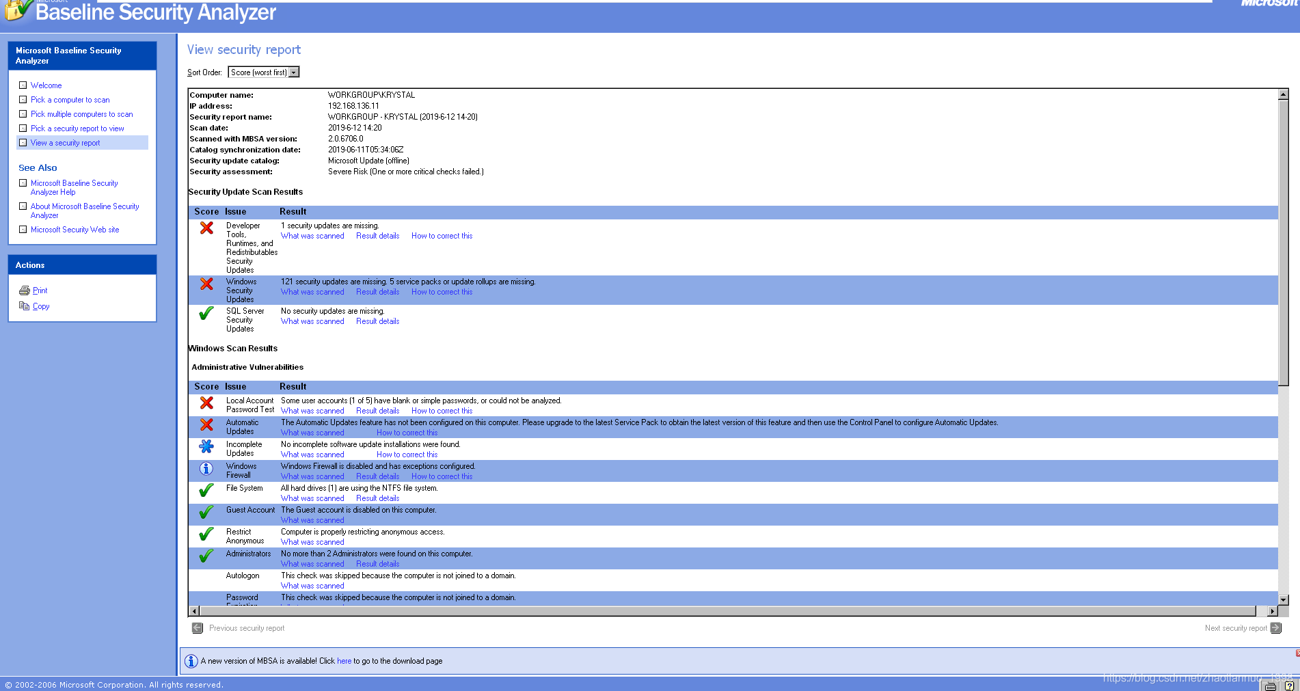Click the Previous security report text
1300x691 pixels.
(x=247, y=628)
